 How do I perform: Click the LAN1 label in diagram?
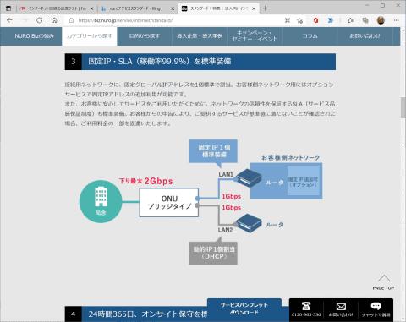point(226,174)
